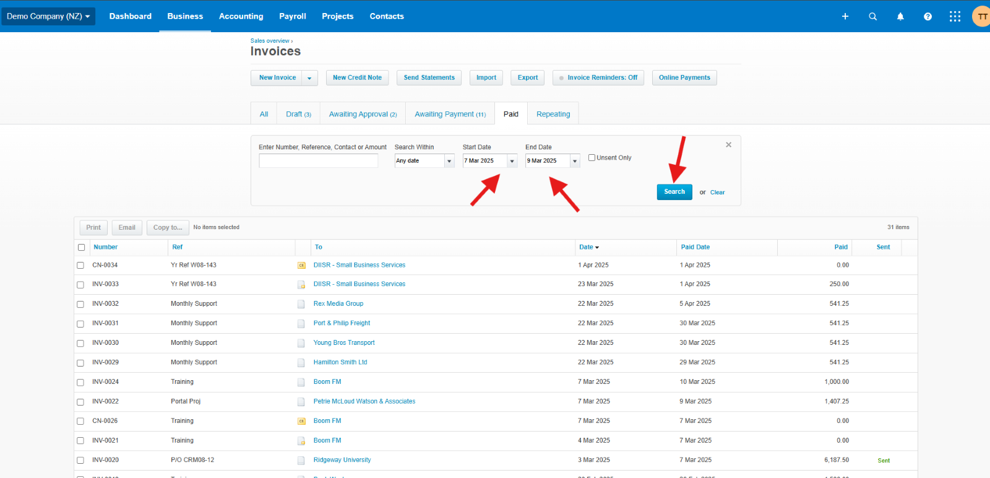Open Invoice Reminders: Off settings
Image resolution: width=990 pixels, height=478 pixels.
pyautogui.click(x=598, y=78)
